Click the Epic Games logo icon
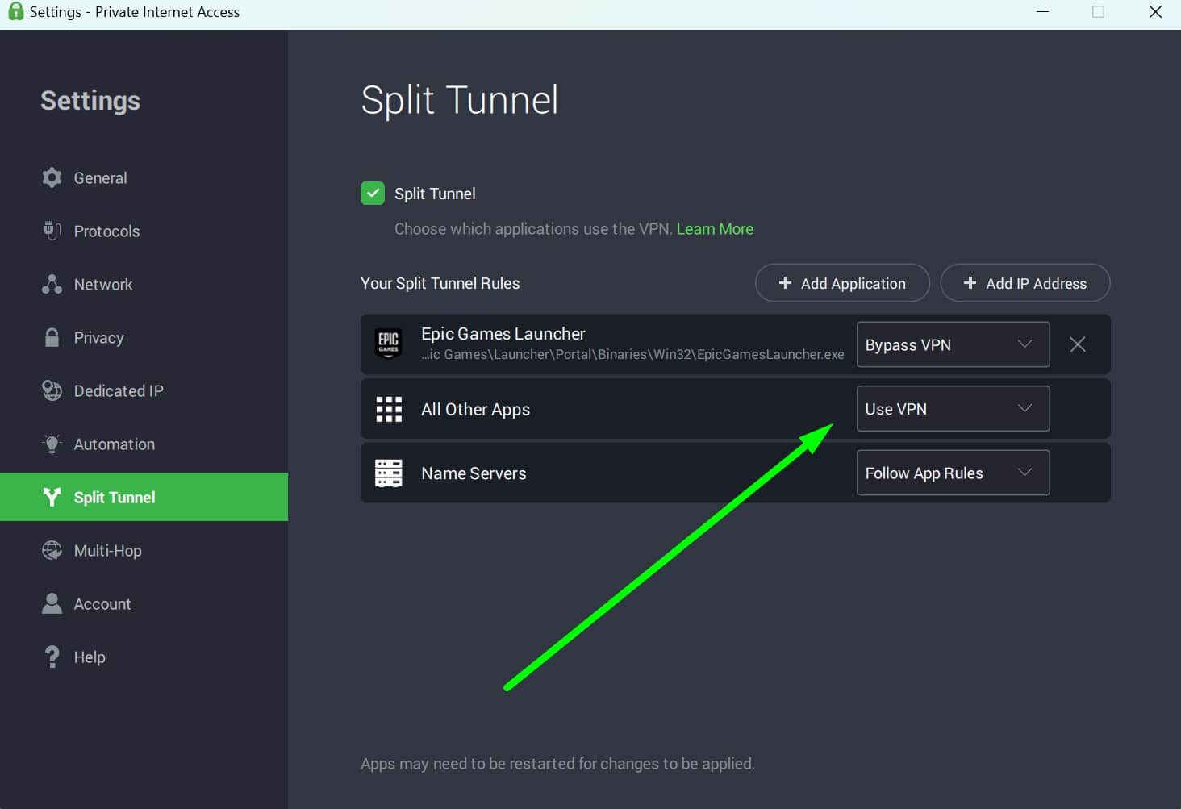This screenshot has height=809, width=1181. pyautogui.click(x=389, y=344)
